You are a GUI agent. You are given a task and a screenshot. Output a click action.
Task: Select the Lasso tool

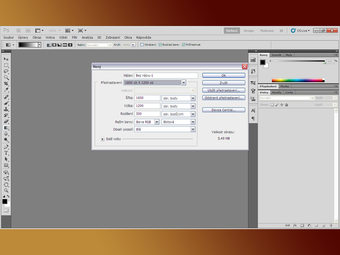[6, 71]
